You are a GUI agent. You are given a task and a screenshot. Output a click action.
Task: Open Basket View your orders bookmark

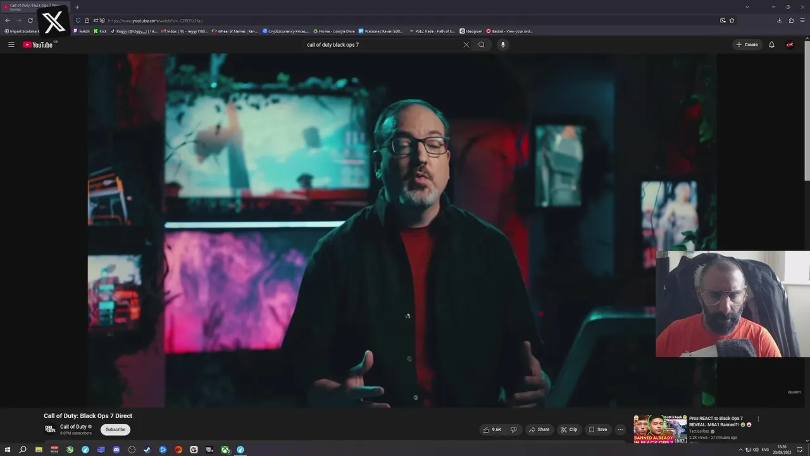point(509,31)
